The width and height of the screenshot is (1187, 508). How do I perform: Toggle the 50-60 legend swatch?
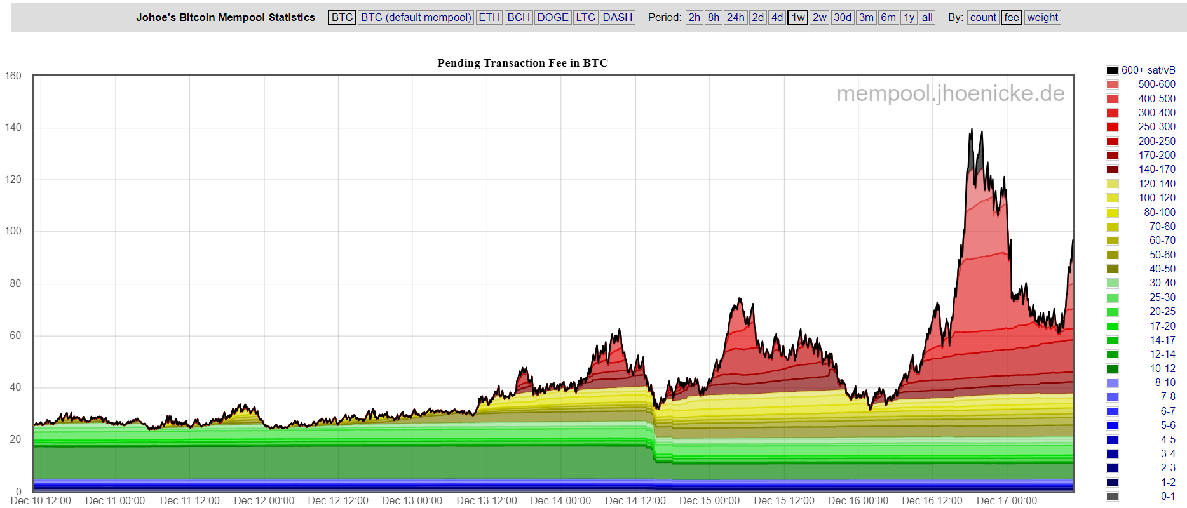[x=1112, y=255]
